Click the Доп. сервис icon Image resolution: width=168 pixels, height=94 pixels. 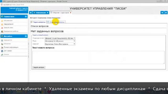(2, 51)
